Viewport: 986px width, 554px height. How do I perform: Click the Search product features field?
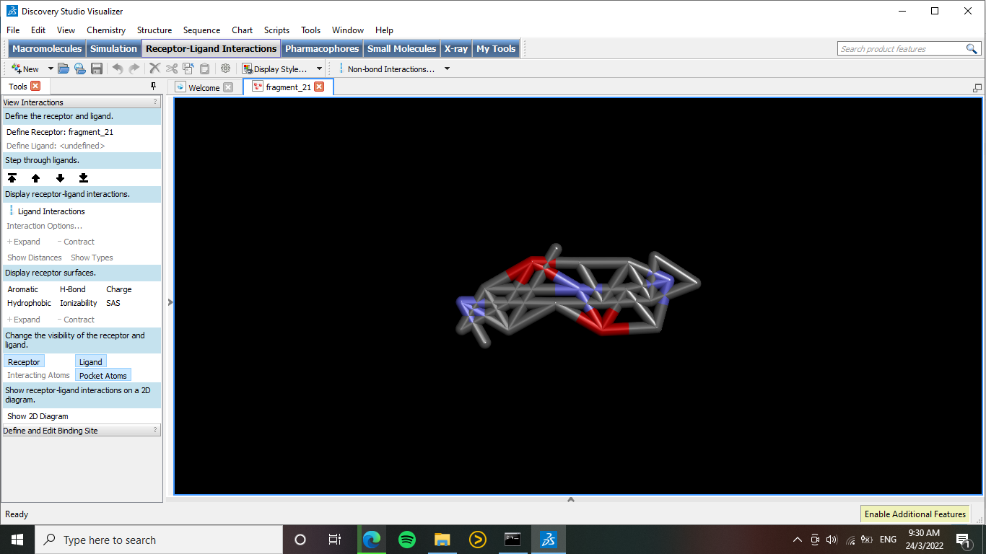point(902,49)
